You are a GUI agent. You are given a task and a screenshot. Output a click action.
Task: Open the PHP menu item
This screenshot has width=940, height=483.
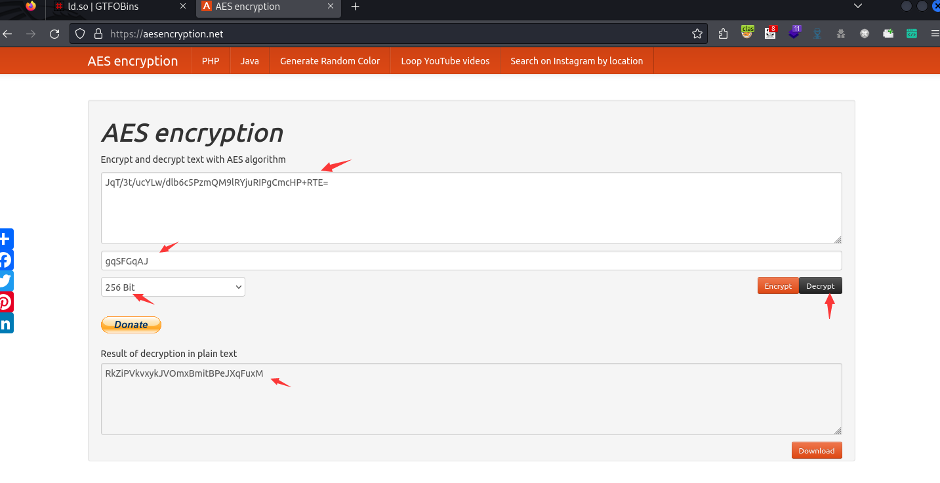pyautogui.click(x=211, y=61)
